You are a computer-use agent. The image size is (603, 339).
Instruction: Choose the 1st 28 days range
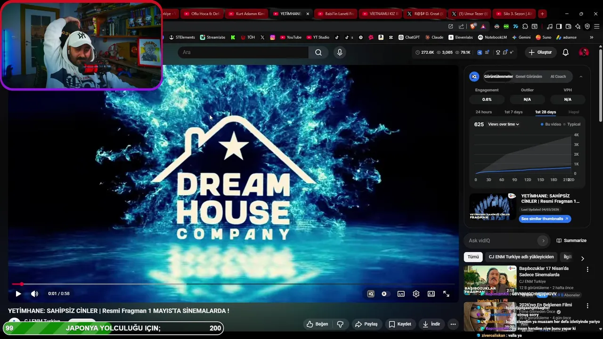pos(546,112)
